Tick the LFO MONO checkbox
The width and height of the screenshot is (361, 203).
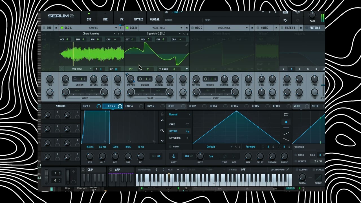pyautogui.click(x=170, y=147)
